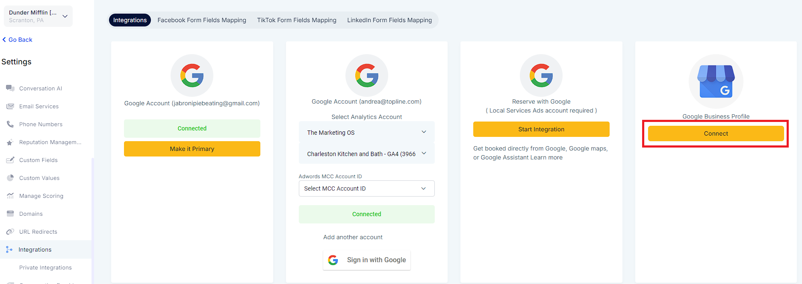The width and height of the screenshot is (802, 284).
Task: Click the Phone Numbers handset icon
Action: pyautogui.click(x=10, y=124)
